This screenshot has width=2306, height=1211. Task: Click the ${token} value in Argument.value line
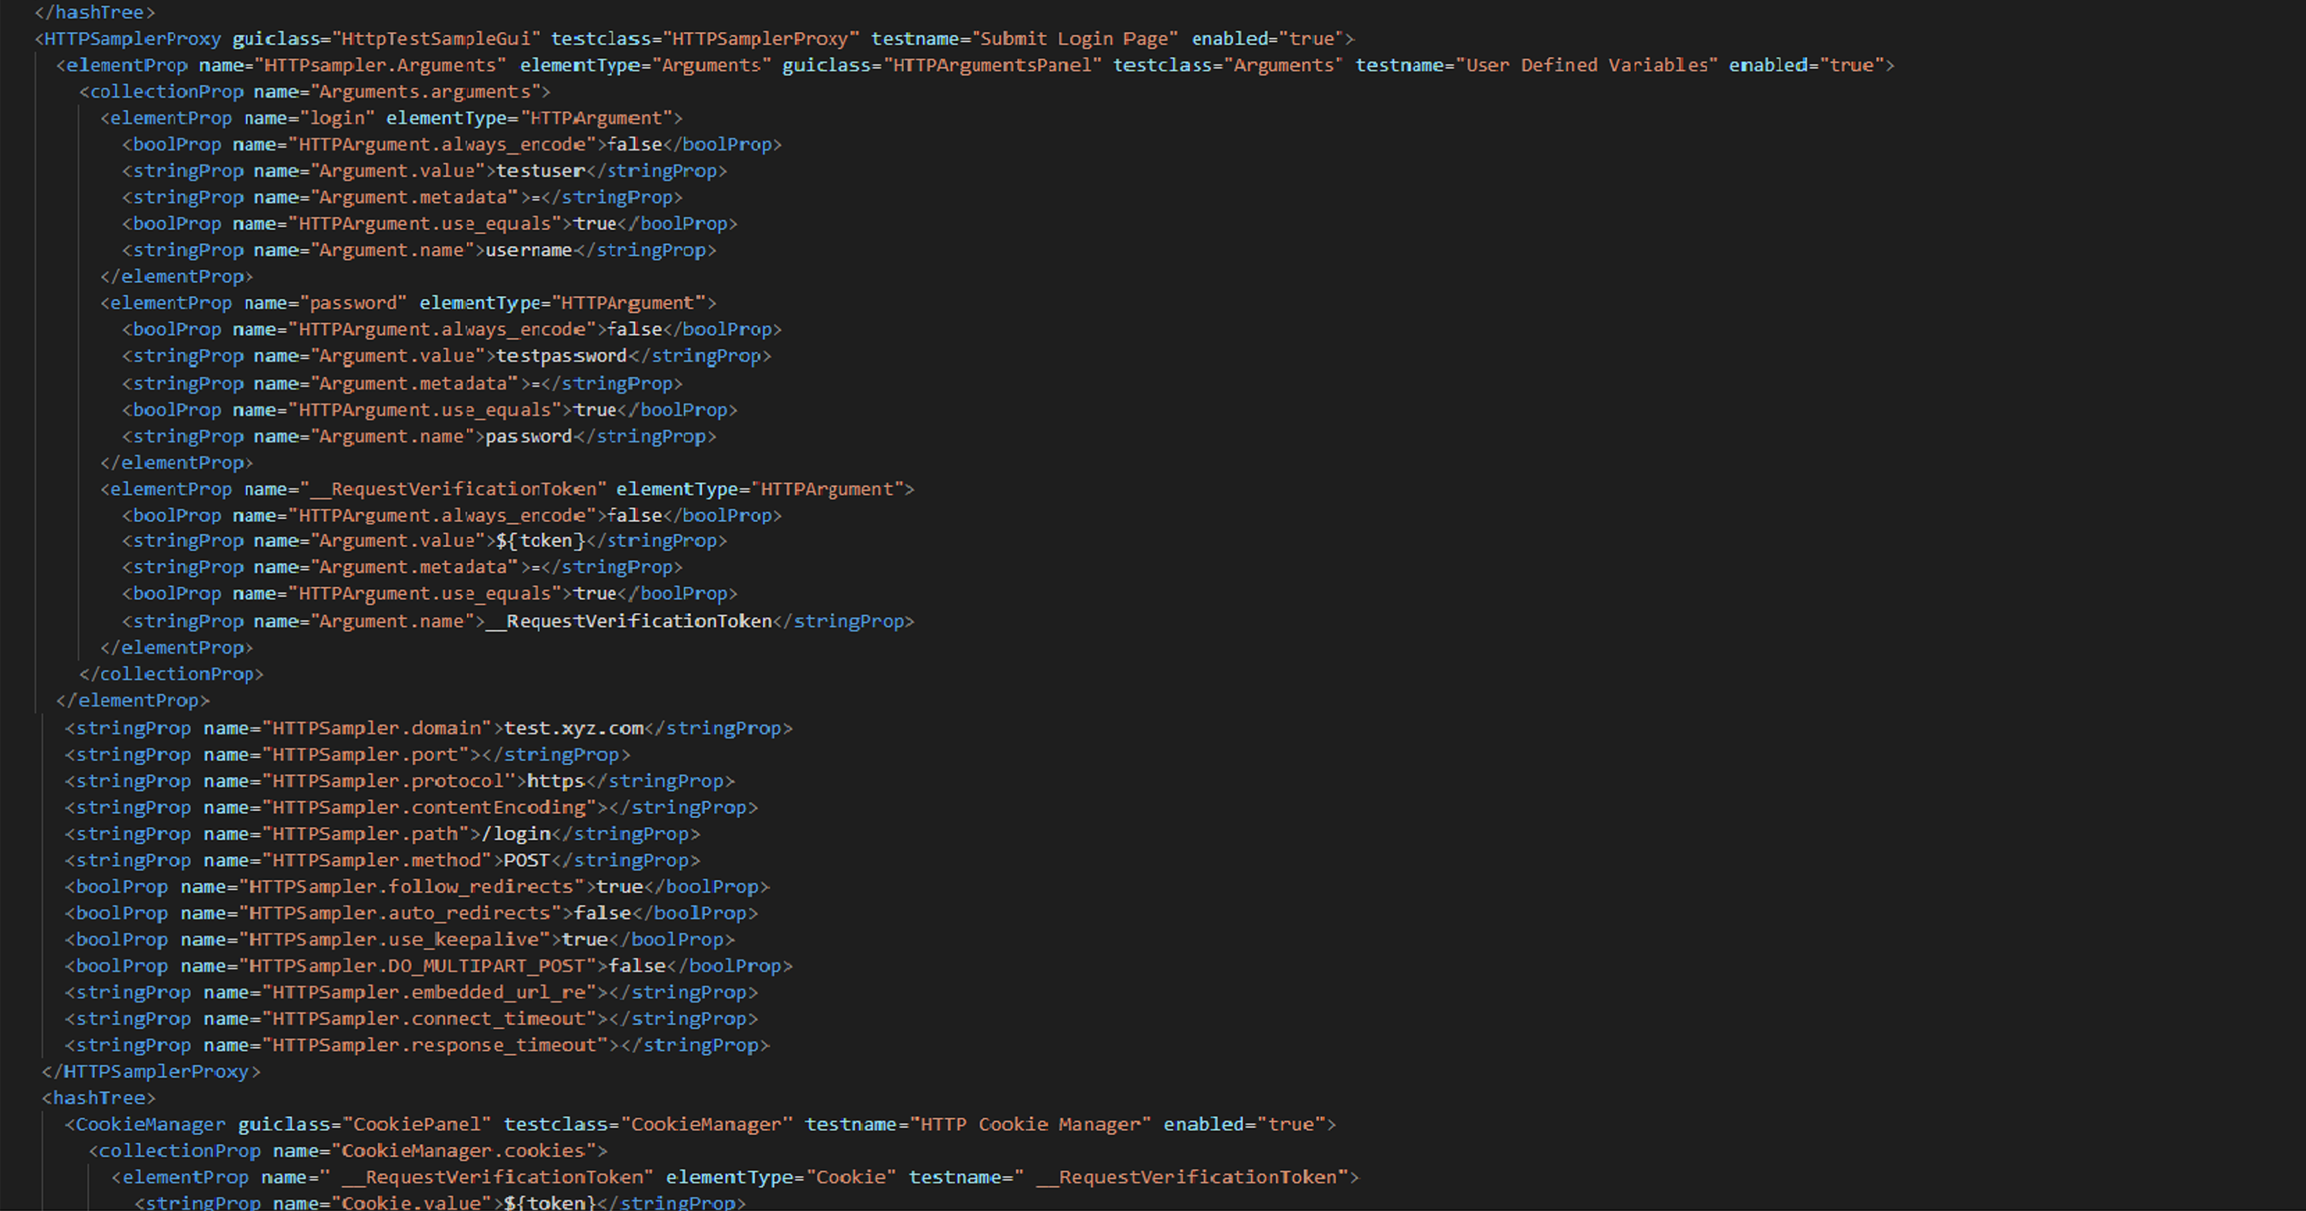[x=540, y=541]
